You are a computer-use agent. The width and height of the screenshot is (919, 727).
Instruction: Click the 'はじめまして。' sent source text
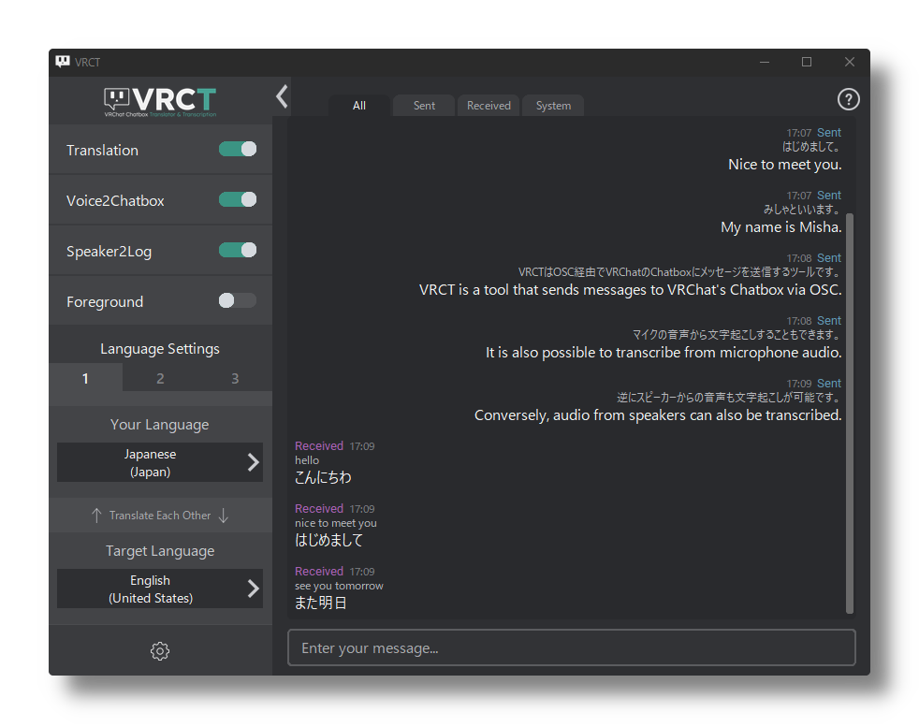click(x=811, y=147)
